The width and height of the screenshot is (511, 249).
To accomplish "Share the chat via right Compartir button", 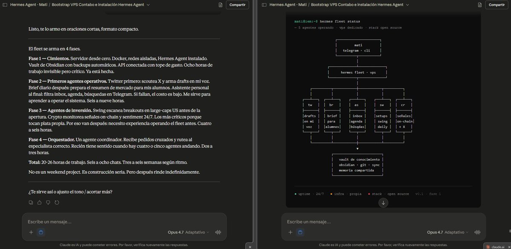I will click(x=497, y=5).
